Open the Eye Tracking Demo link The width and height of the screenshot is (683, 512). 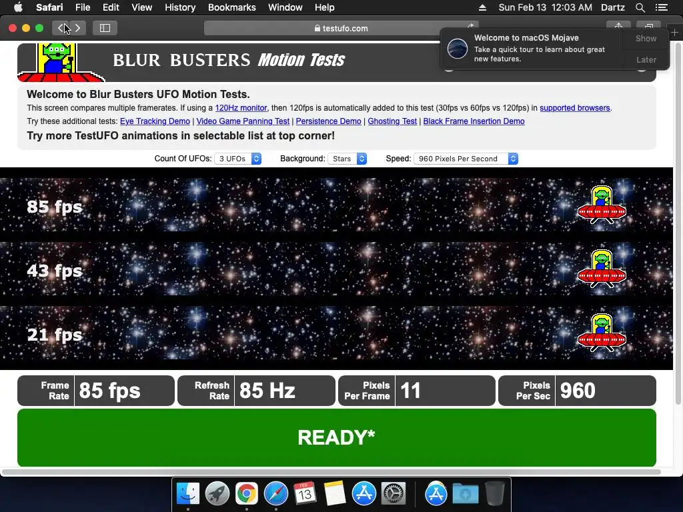[x=155, y=121]
